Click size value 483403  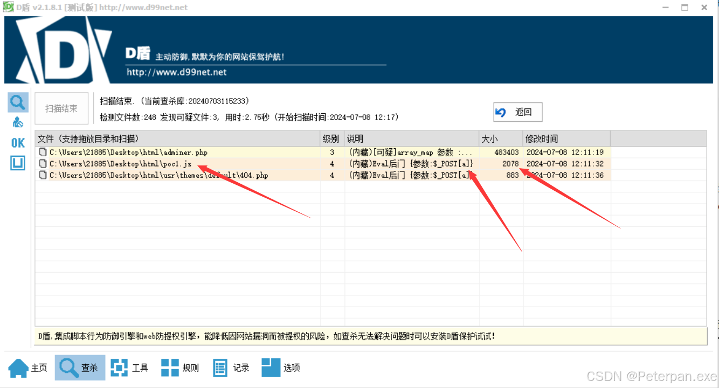pyautogui.click(x=507, y=153)
